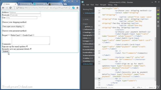The height and width of the screenshot is (90, 161).
Task: Click Brackets Live Preview lightning icon
Action: 158,10
